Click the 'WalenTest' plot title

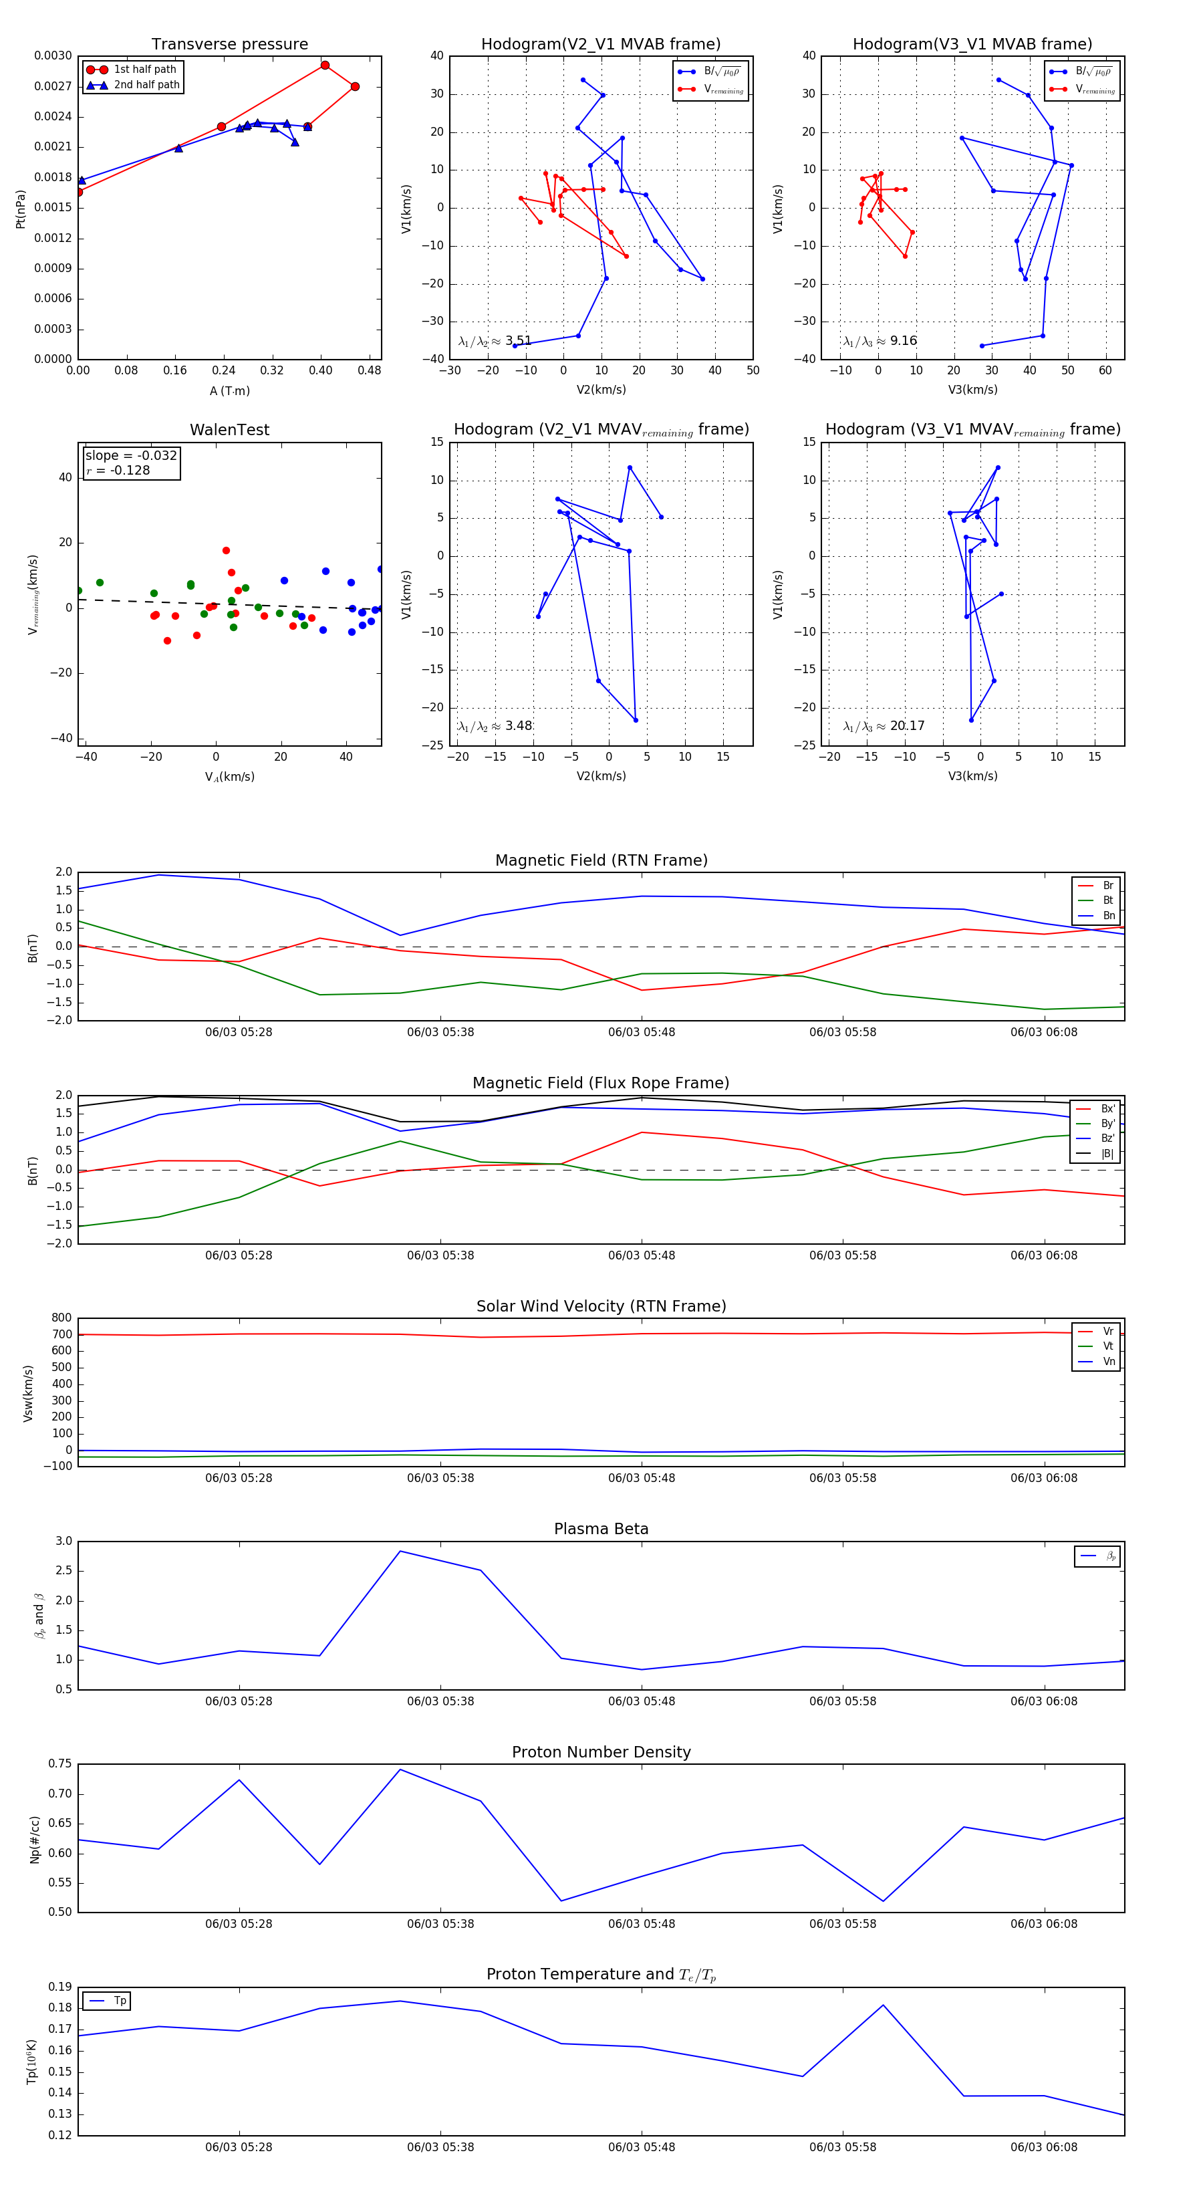[229, 430]
